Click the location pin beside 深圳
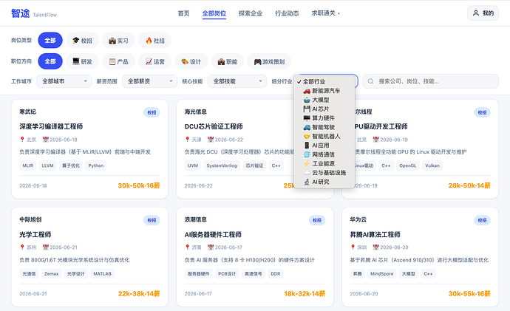This screenshot has height=311, width=510. pos(353,247)
